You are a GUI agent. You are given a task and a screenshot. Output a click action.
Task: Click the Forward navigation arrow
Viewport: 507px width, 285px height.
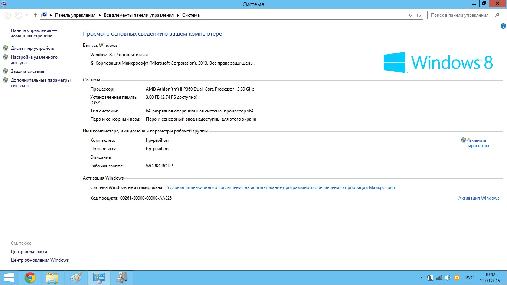point(18,15)
